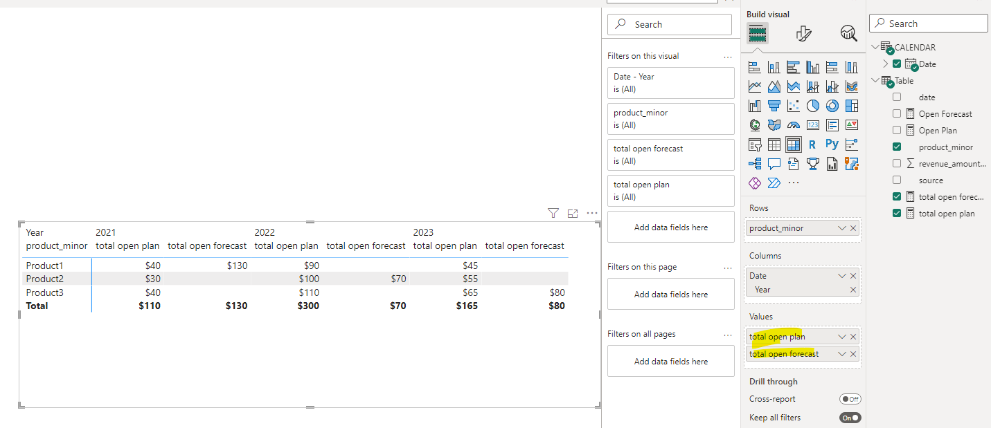This screenshot has width=991, height=428.
Task: Switch to the Table visual
Action: (x=774, y=145)
